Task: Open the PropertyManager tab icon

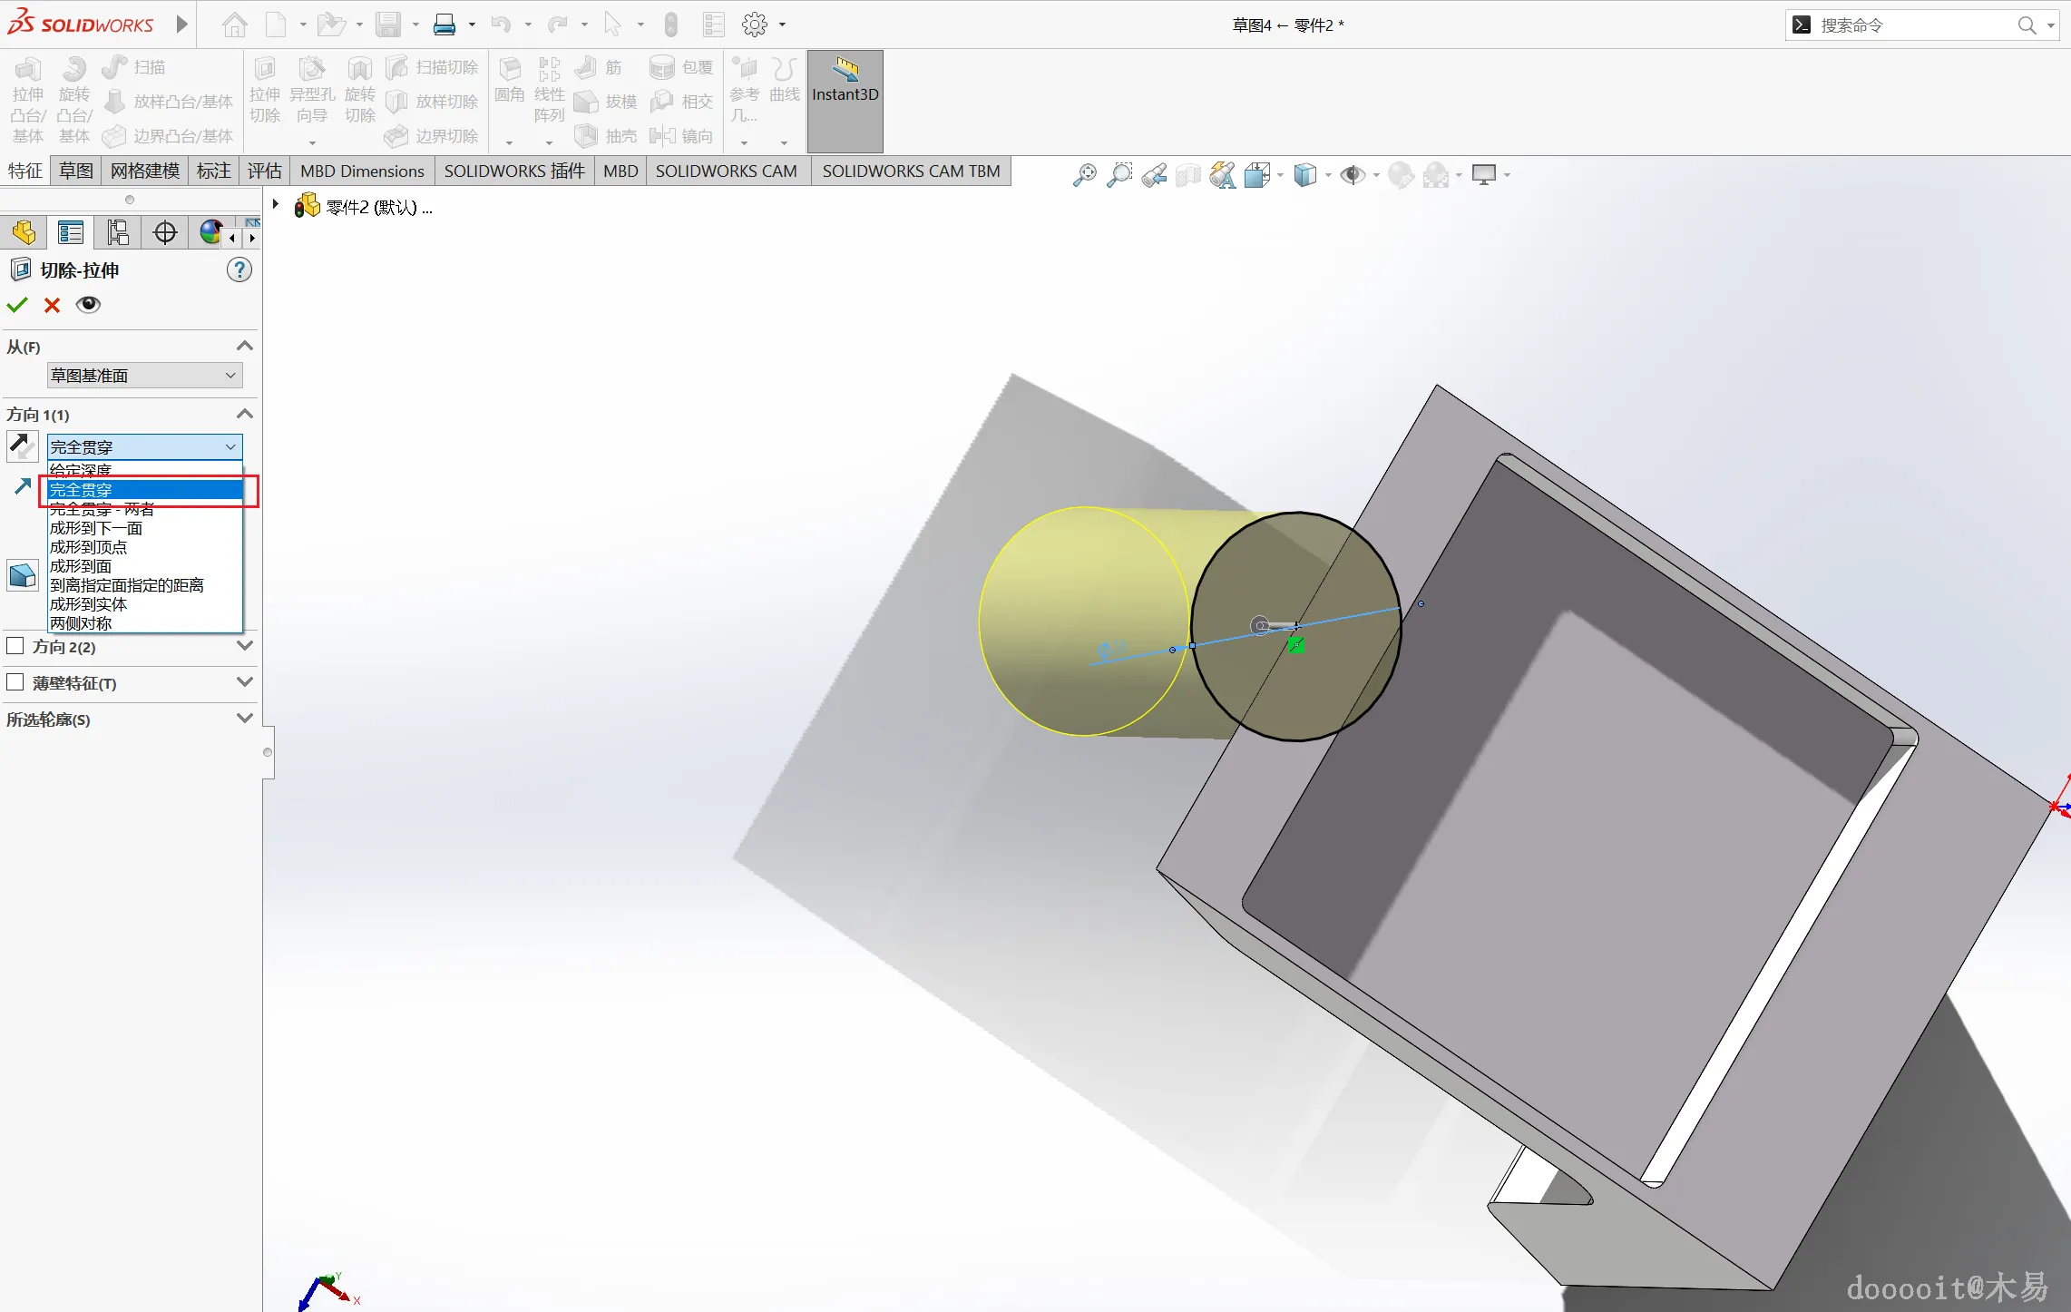Action: tap(71, 232)
